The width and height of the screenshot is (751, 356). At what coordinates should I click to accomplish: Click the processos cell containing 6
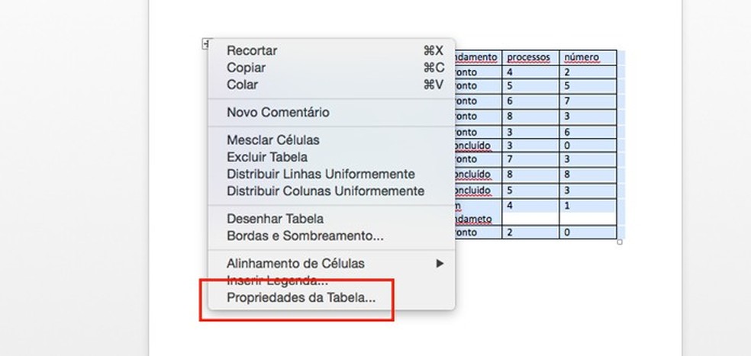point(530,101)
